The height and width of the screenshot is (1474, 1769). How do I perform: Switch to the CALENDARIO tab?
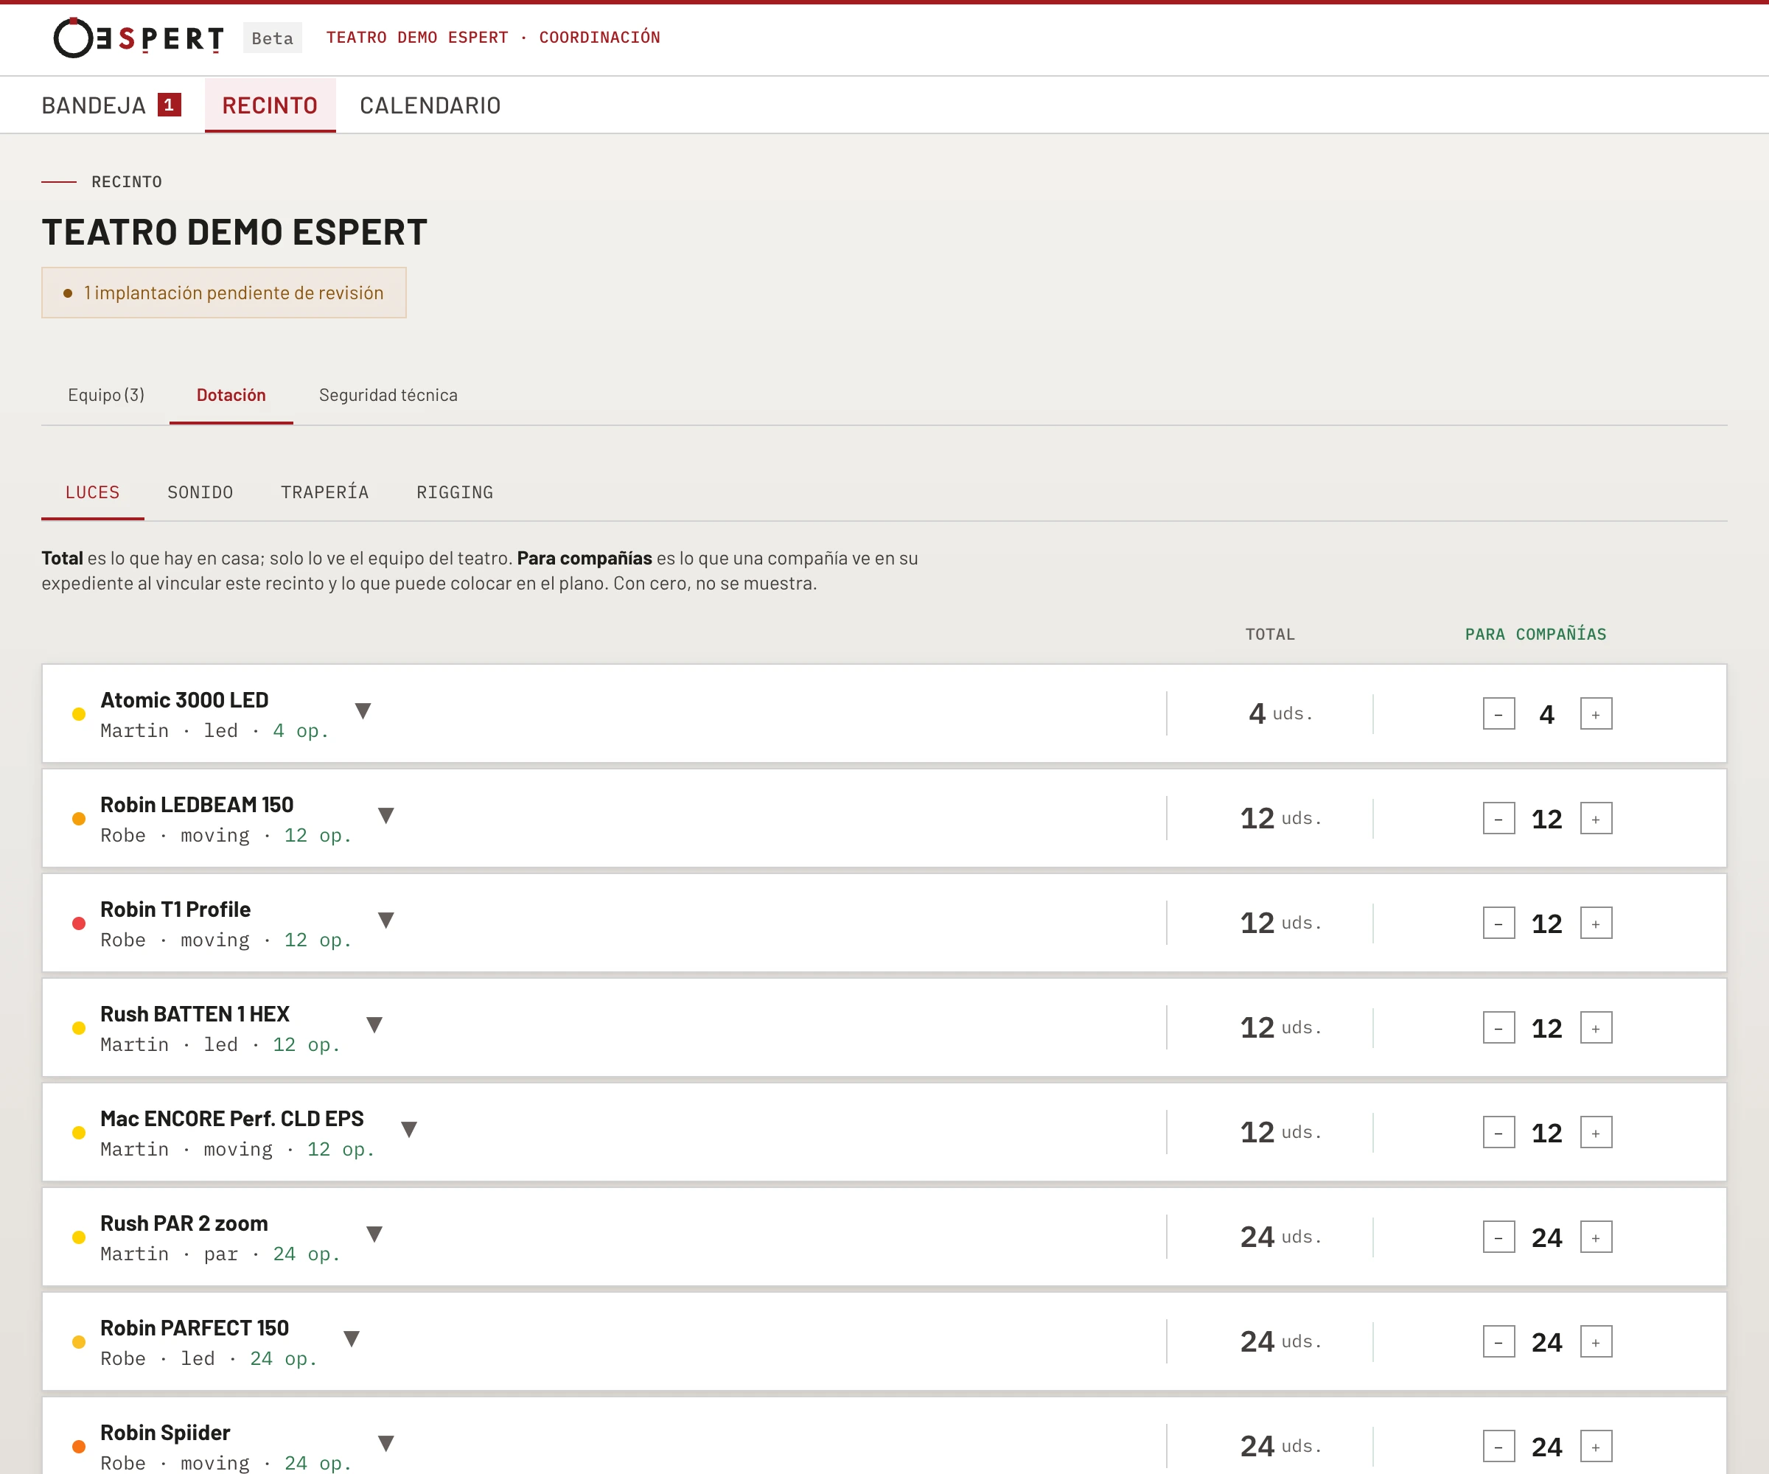pyautogui.click(x=430, y=105)
